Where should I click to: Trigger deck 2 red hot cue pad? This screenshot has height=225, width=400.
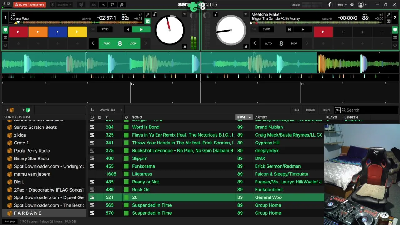tap(323, 32)
